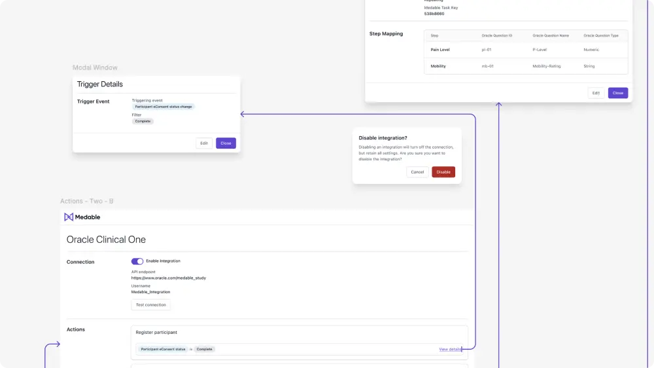654x368 pixels.
Task: Click the API endpoint URL text
Action: pyautogui.click(x=169, y=278)
